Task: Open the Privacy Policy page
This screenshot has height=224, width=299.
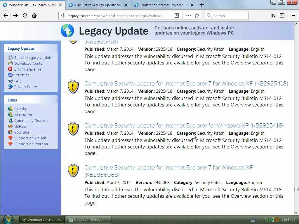Action: [x=26, y=87]
